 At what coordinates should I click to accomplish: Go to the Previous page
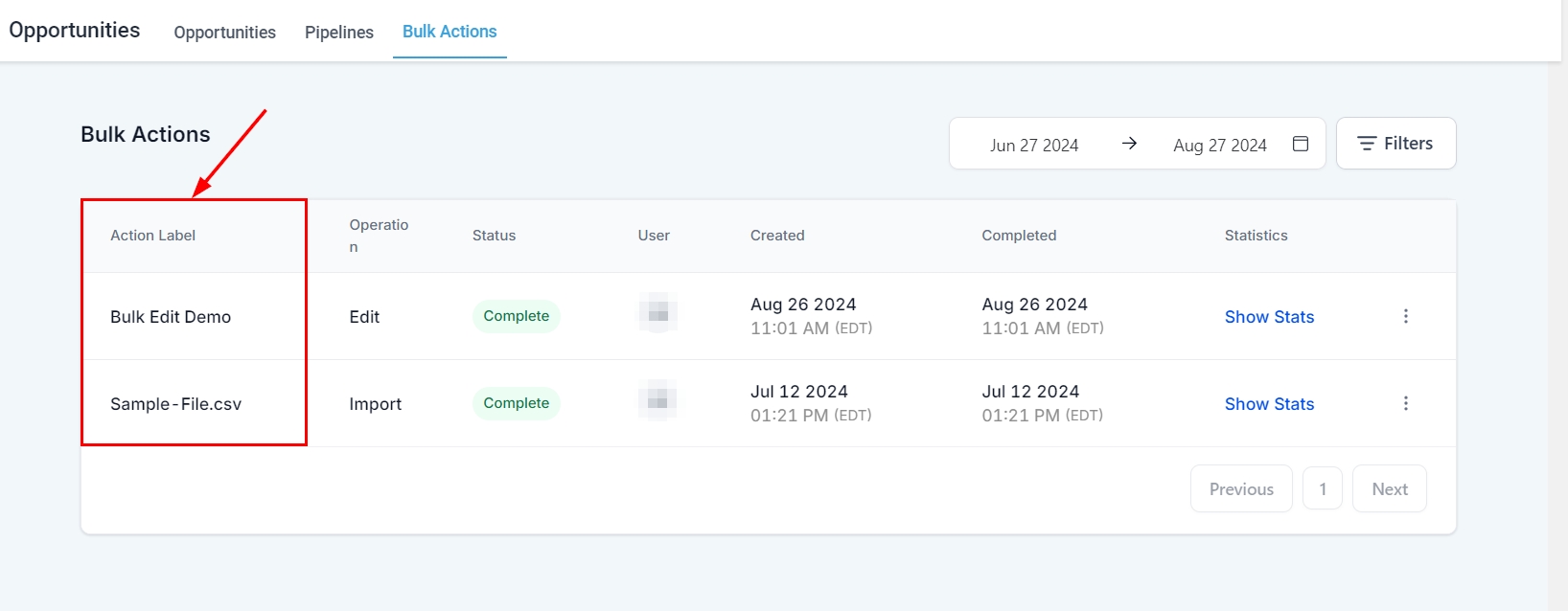pos(1241,488)
